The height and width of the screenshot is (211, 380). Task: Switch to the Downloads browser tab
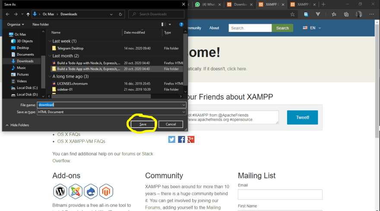tap(240, 4)
